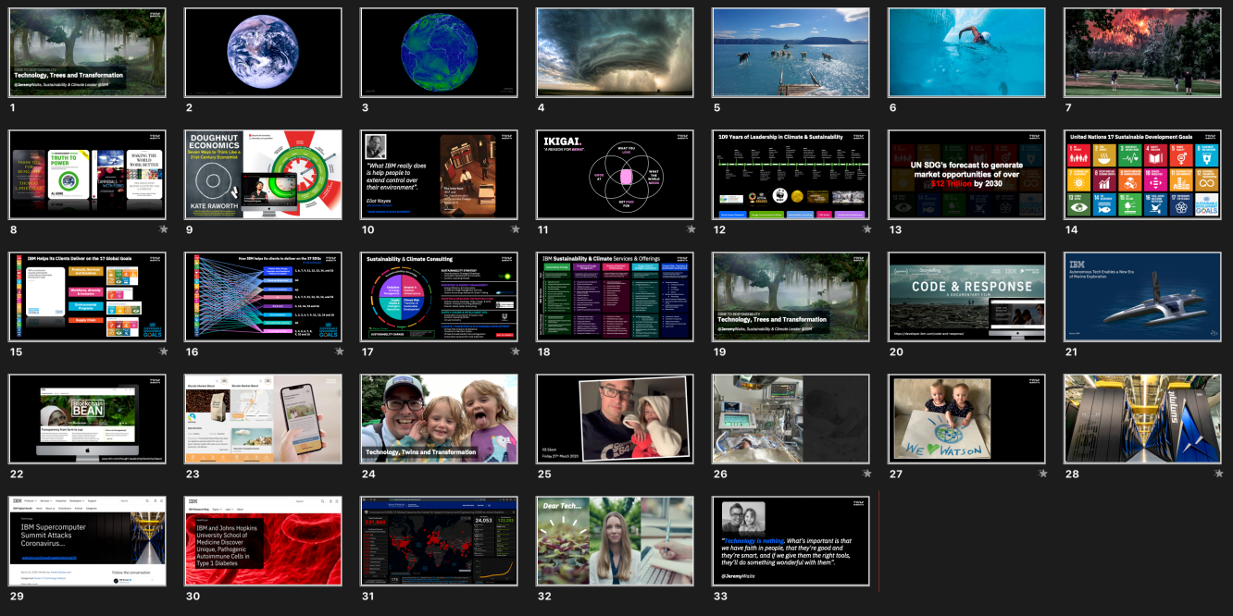Screen dimensions: 1233x616
Task: Click the star icon under slide 12
Action: click(867, 229)
